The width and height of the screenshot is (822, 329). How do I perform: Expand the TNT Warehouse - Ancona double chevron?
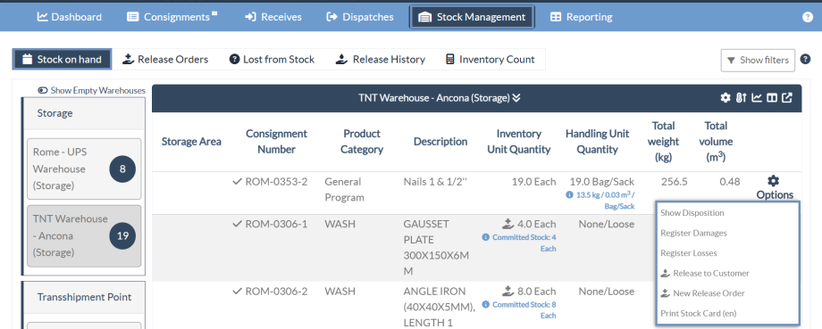point(516,98)
